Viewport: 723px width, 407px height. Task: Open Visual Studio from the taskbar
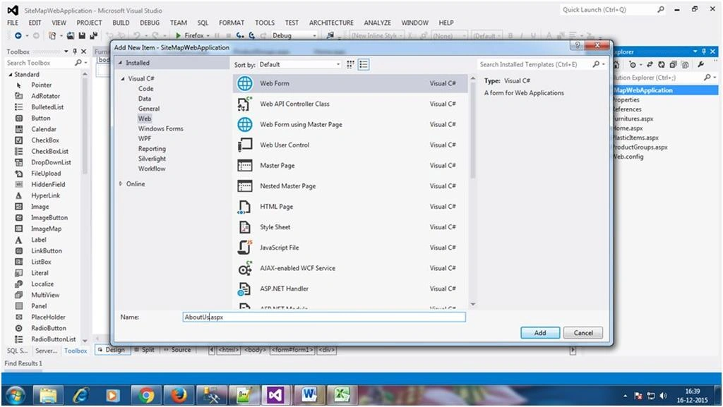click(x=275, y=395)
